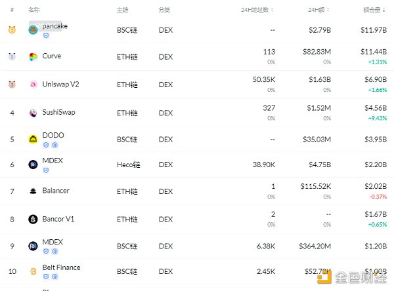Click the shield badge under Heco MDEX
Image resolution: width=394 pixels, height=291 pixels.
click(46, 170)
